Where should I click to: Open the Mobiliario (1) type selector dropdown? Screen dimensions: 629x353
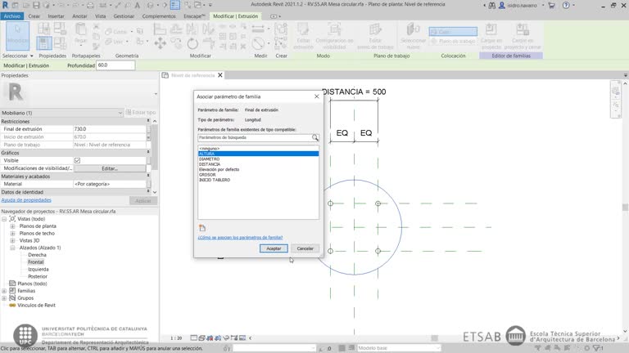[120, 113]
